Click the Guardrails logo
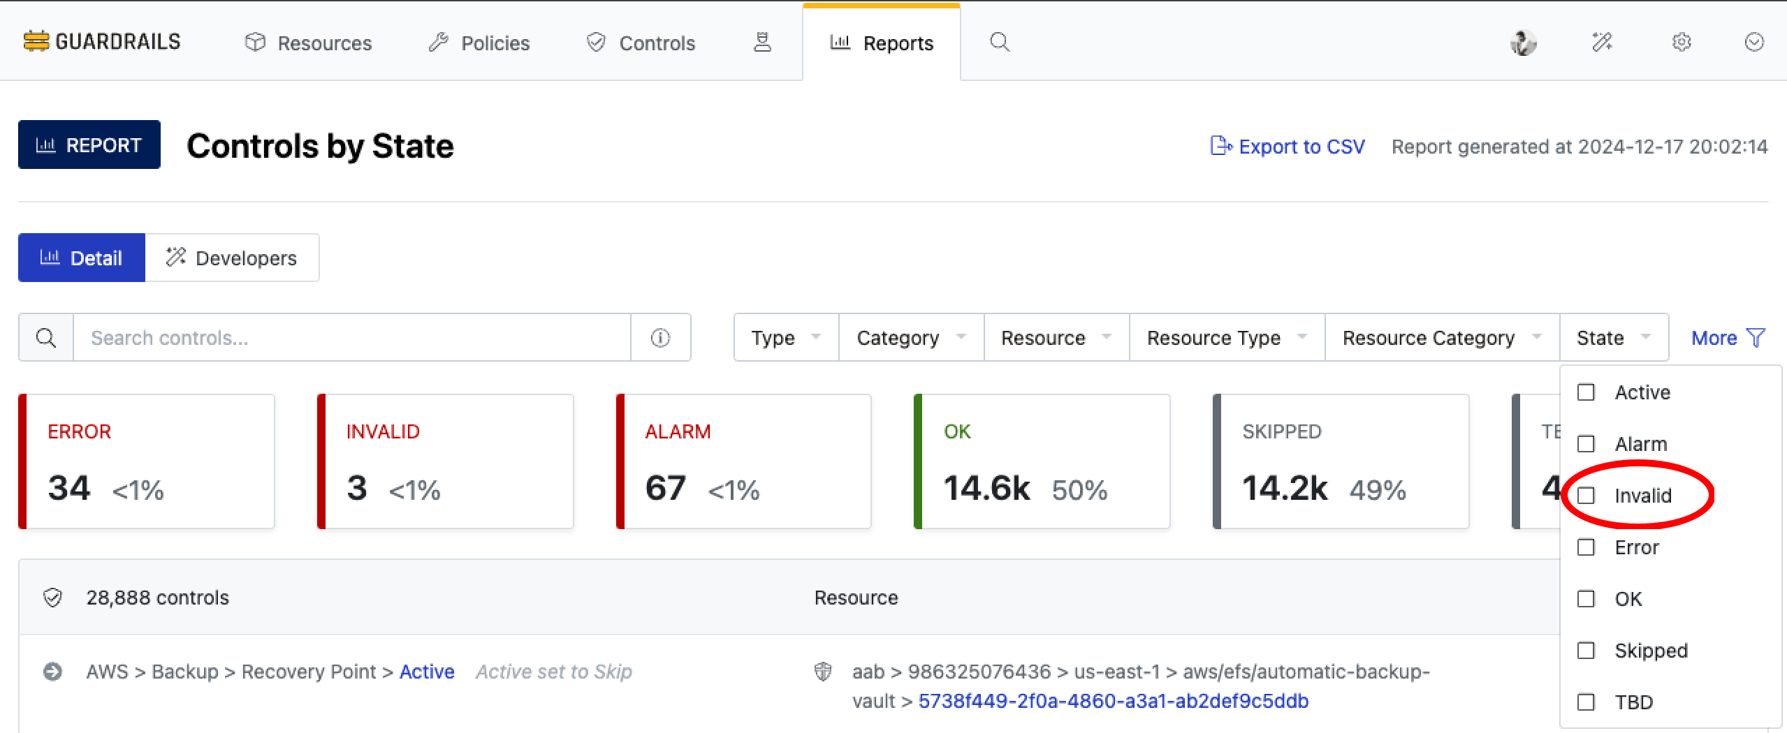 click(102, 42)
